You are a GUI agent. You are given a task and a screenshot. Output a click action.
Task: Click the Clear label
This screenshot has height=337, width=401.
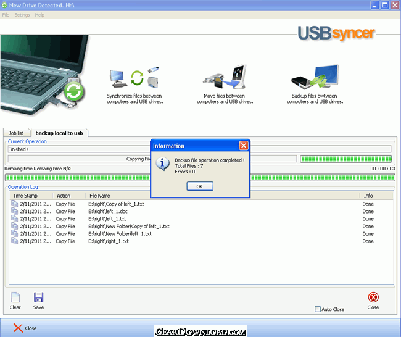[15, 307]
